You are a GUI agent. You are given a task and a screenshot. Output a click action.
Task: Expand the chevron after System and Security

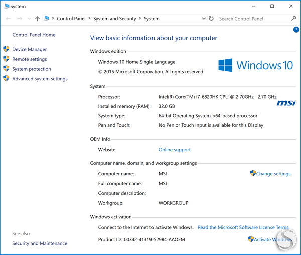[x=140, y=18]
